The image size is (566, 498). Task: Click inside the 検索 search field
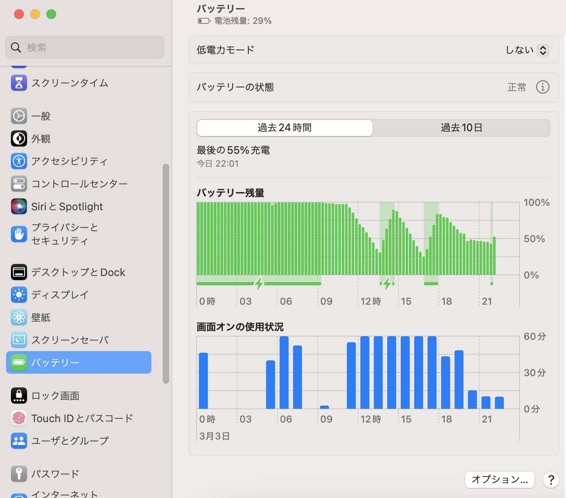click(84, 47)
